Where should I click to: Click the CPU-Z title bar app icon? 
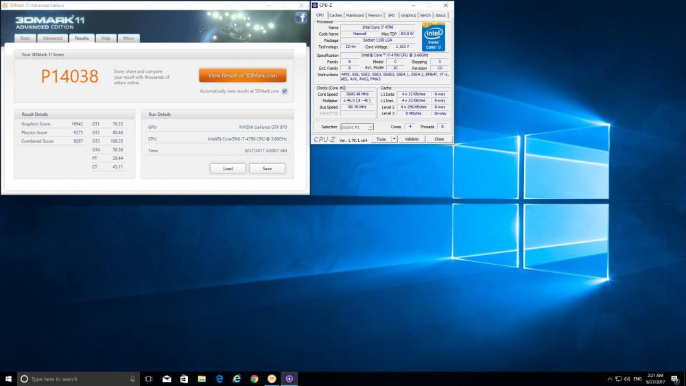click(315, 5)
